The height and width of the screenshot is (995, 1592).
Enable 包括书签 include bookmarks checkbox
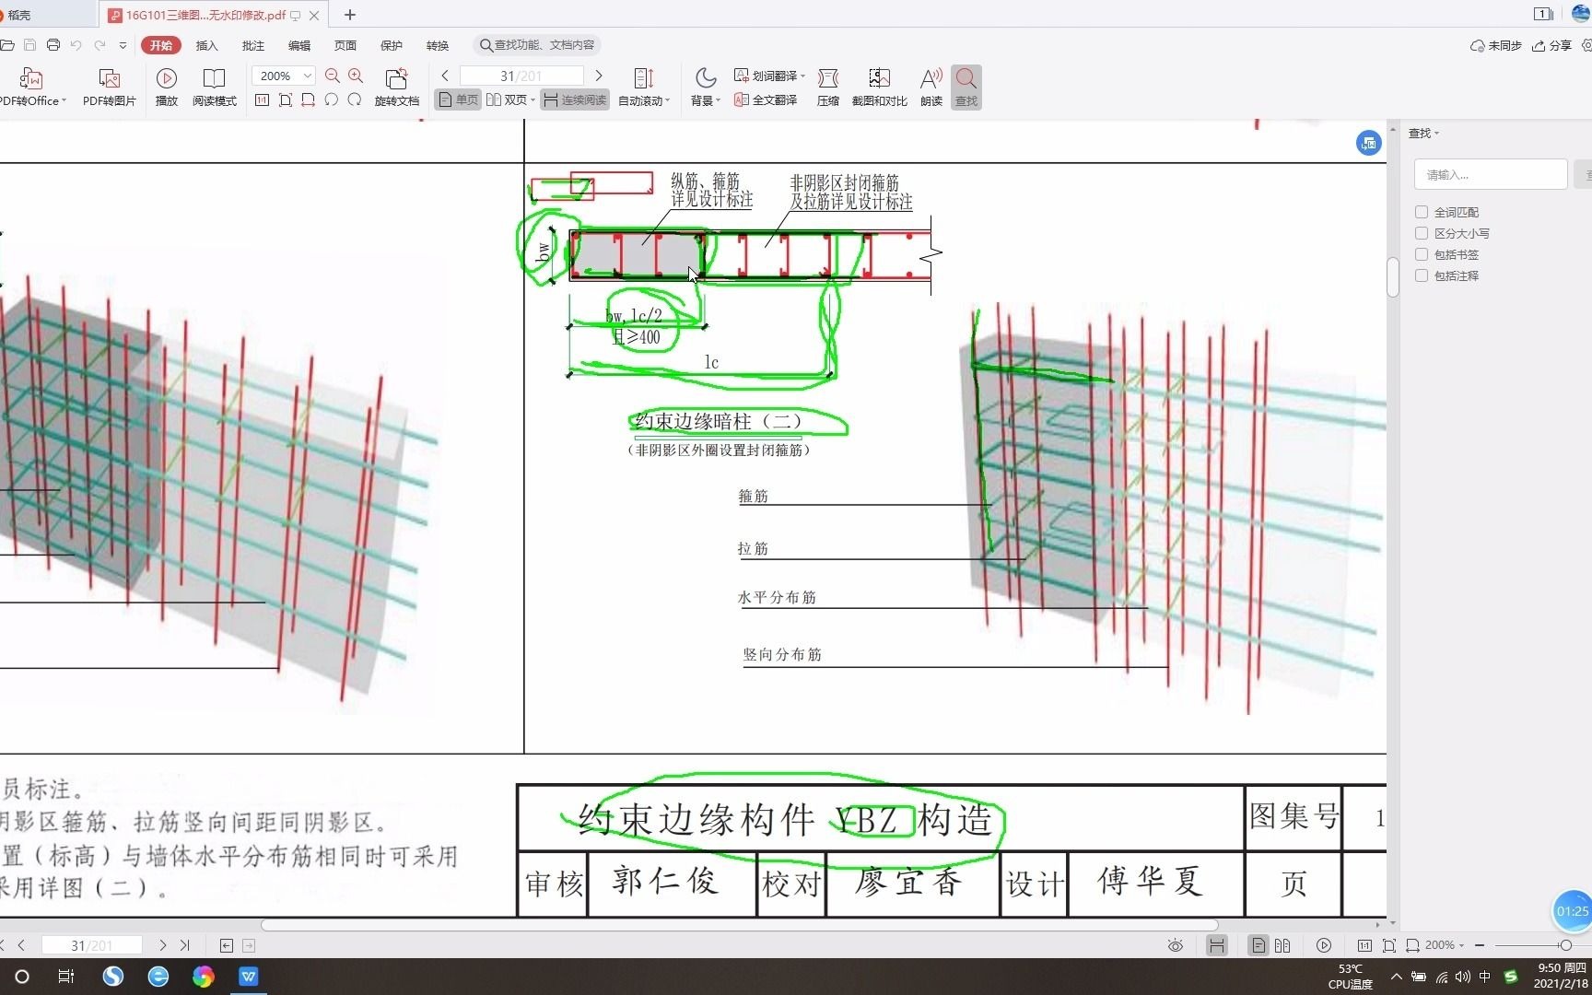(1422, 254)
